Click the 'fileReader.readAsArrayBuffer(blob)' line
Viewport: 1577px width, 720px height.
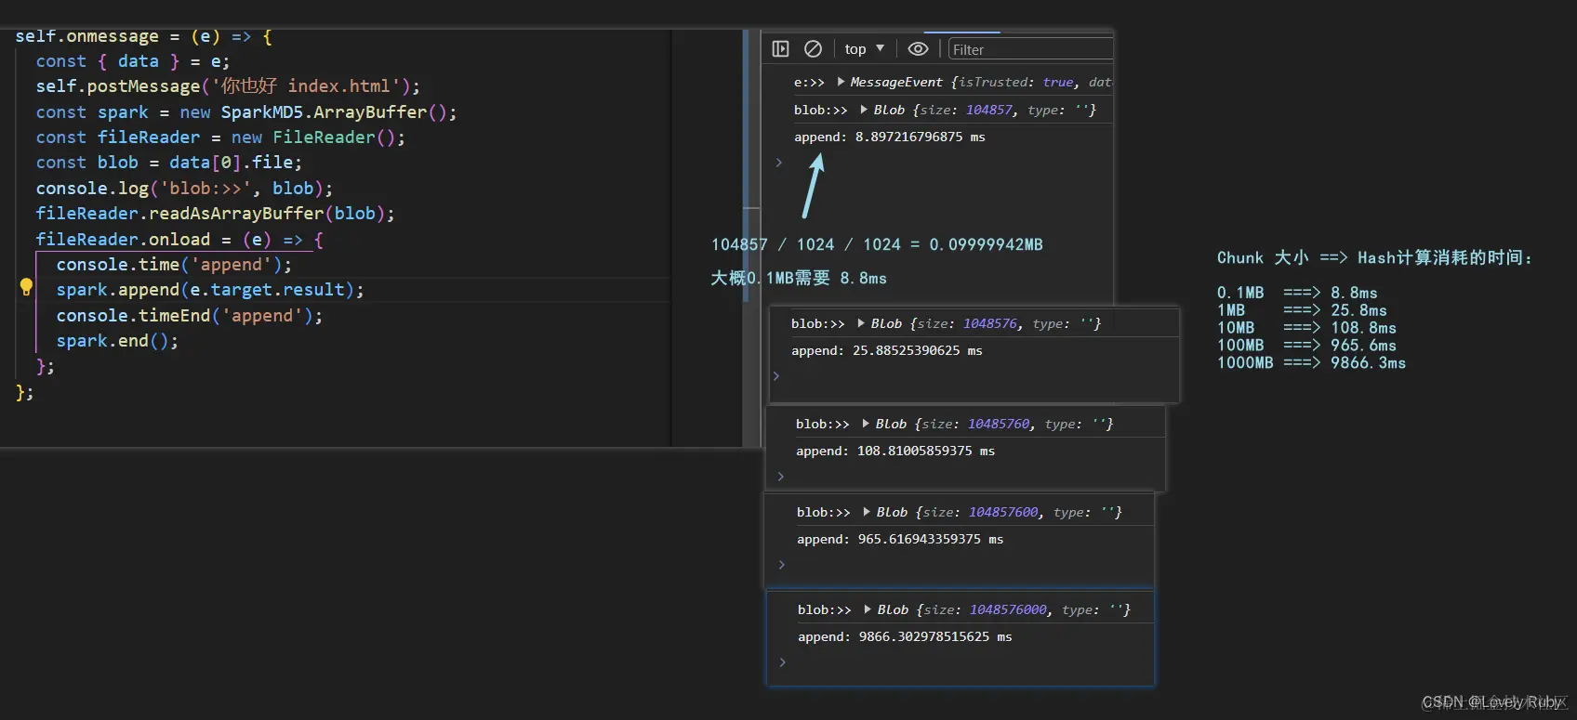(215, 214)
